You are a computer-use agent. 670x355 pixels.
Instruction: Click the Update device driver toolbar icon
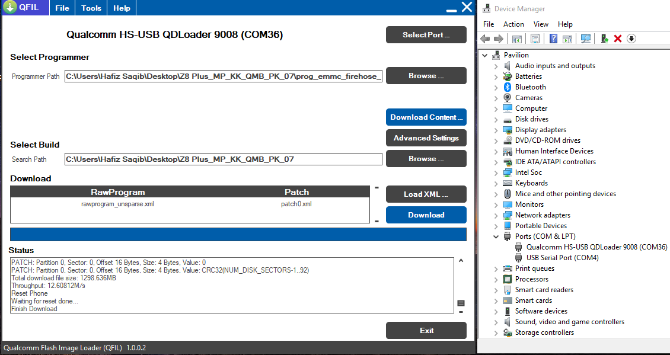pyautogui.click(x=605, y=39)
